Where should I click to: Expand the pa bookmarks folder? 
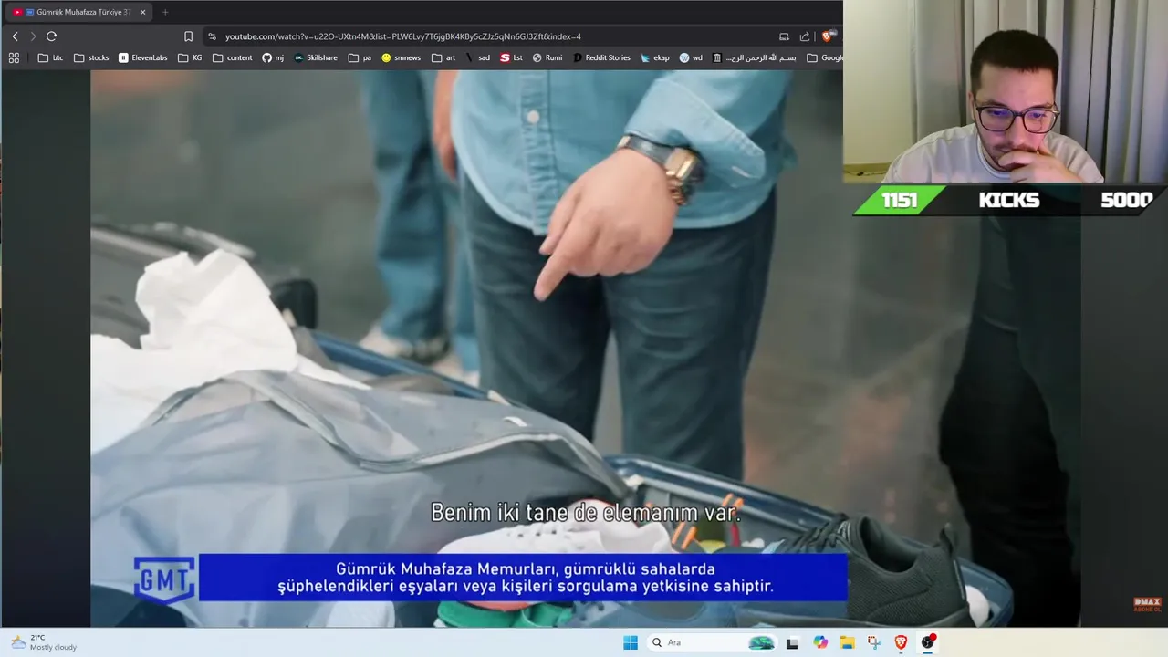point(360,57)
